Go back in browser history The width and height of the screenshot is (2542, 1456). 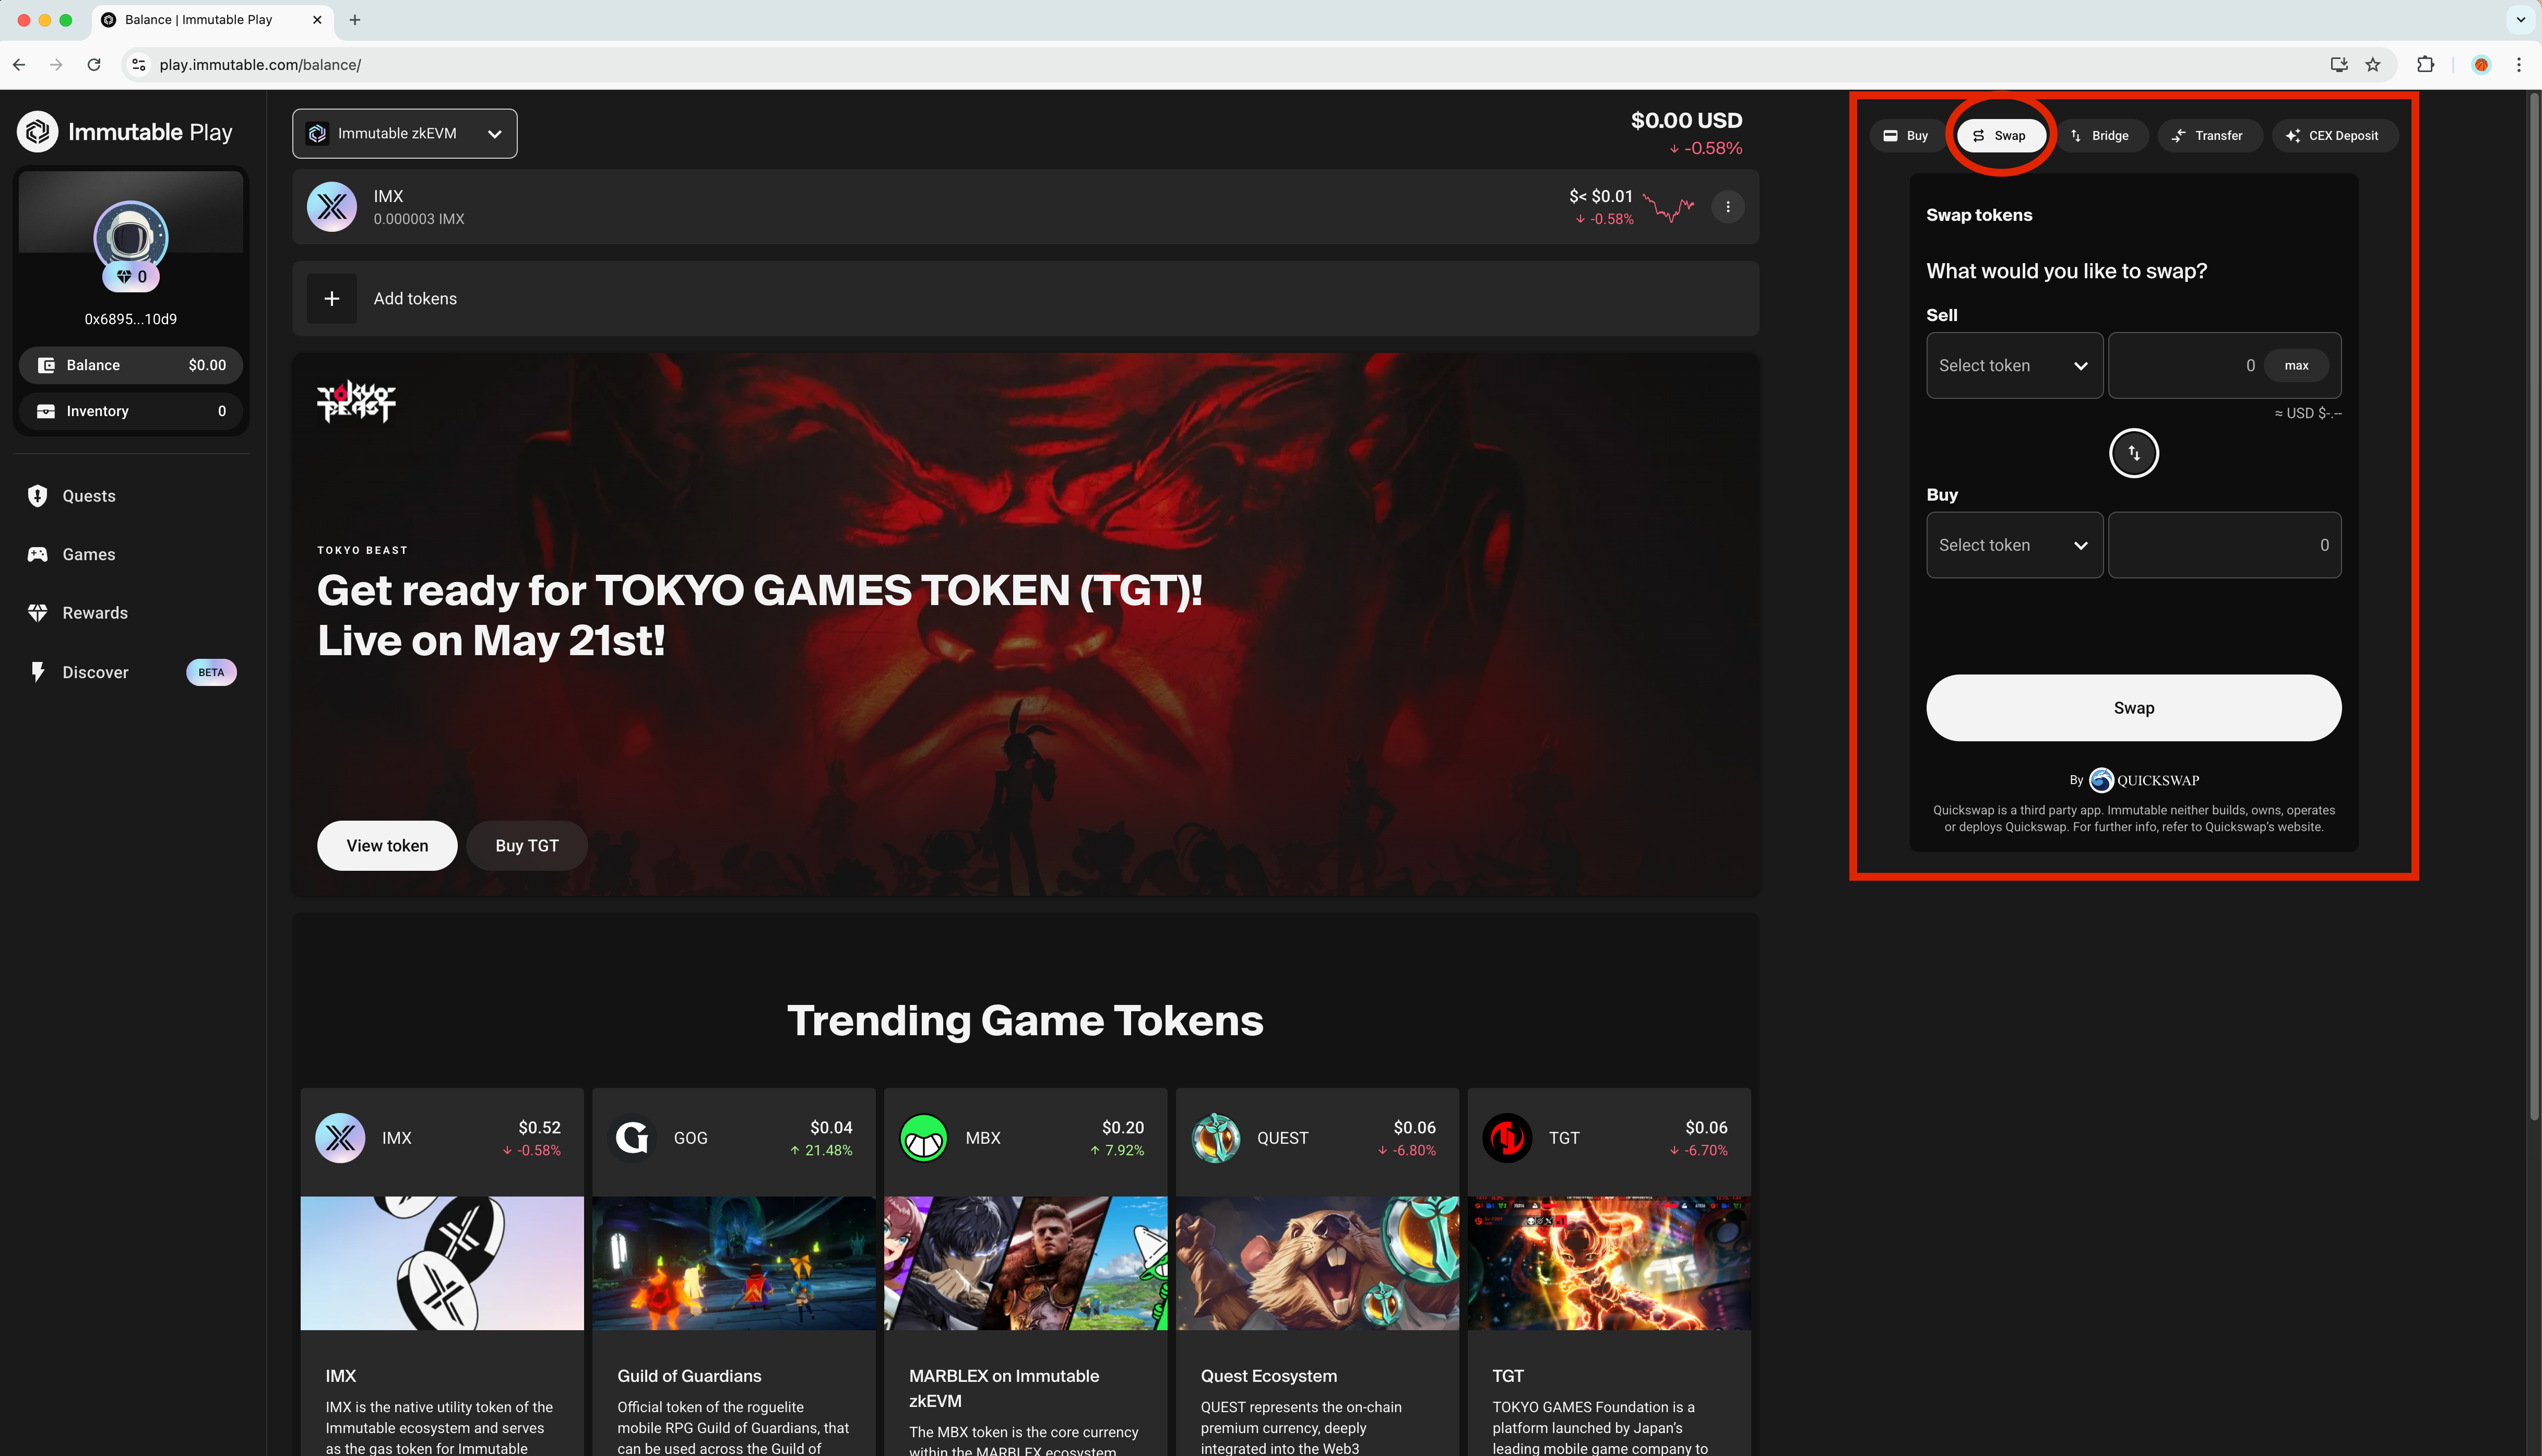pos(19,65)
